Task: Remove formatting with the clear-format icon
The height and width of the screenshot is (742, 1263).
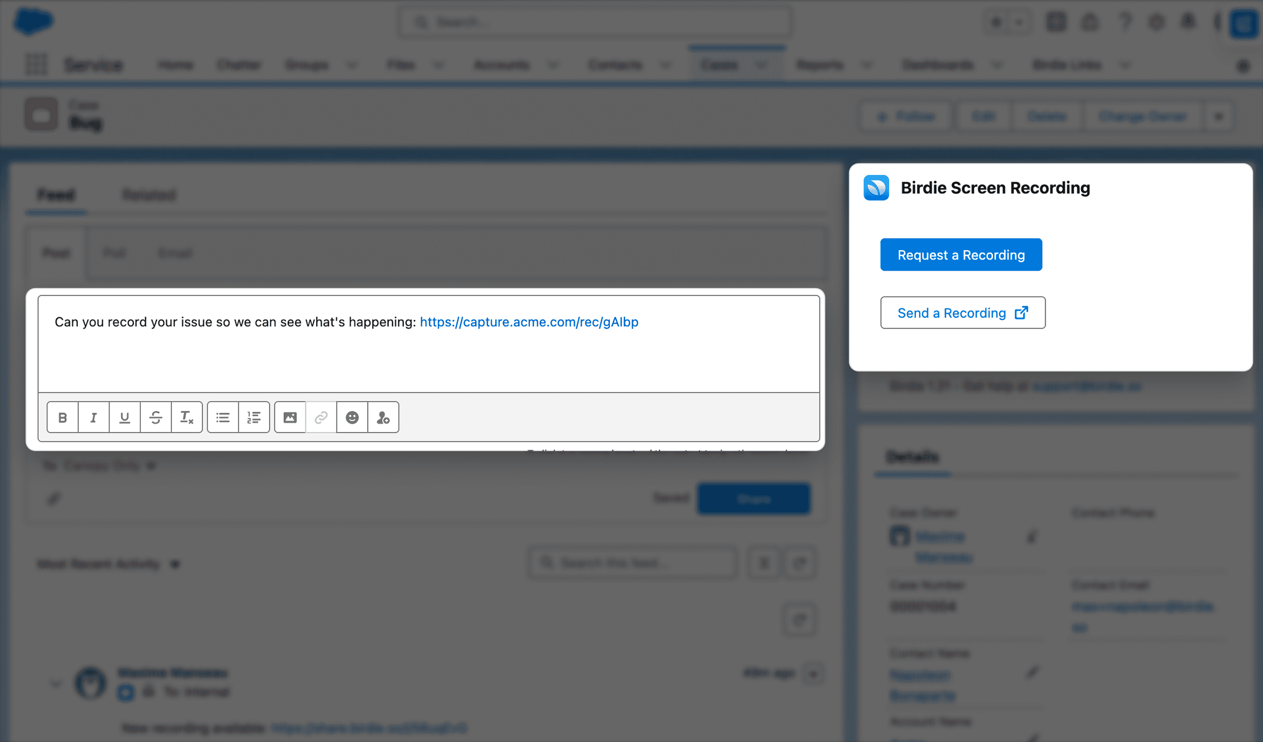Action: (187, 417)
